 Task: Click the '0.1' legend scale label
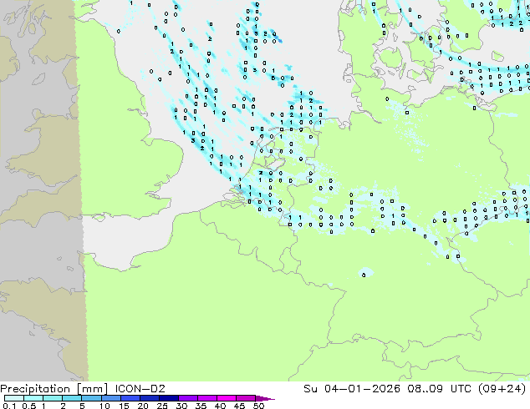point(9,406)
